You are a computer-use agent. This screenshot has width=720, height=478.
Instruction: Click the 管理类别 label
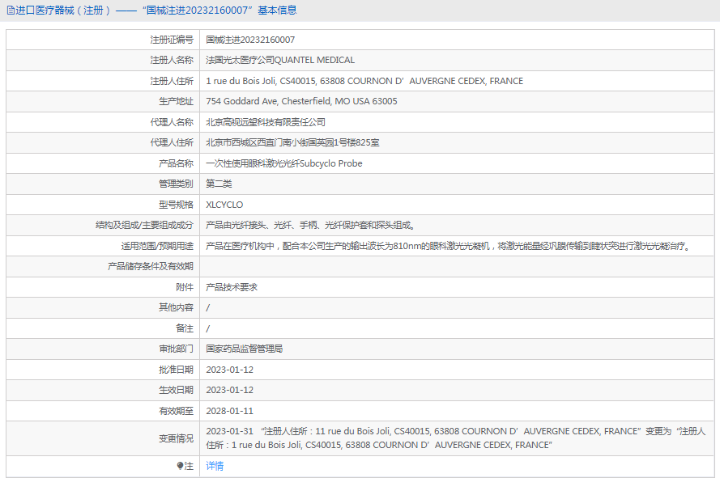(x=176, y=184)
